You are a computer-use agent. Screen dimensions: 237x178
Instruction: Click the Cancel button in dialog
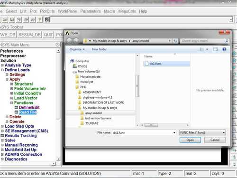point(215,140)
